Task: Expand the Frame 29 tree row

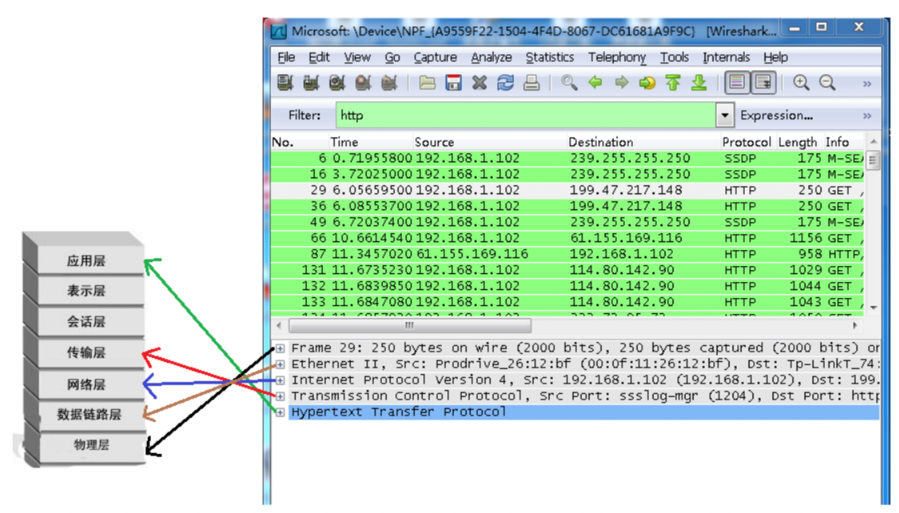Action: coord(280,348)
